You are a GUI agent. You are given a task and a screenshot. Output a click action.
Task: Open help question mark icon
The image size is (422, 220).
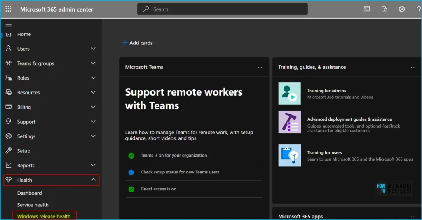click(419, 9)
